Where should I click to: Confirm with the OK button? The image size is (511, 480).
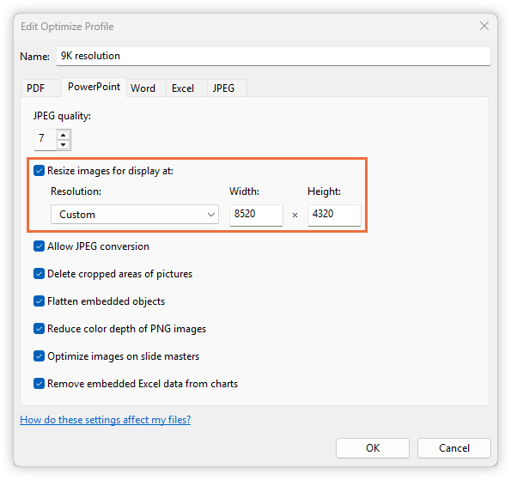pyautogui.click(x=373, y=448)
